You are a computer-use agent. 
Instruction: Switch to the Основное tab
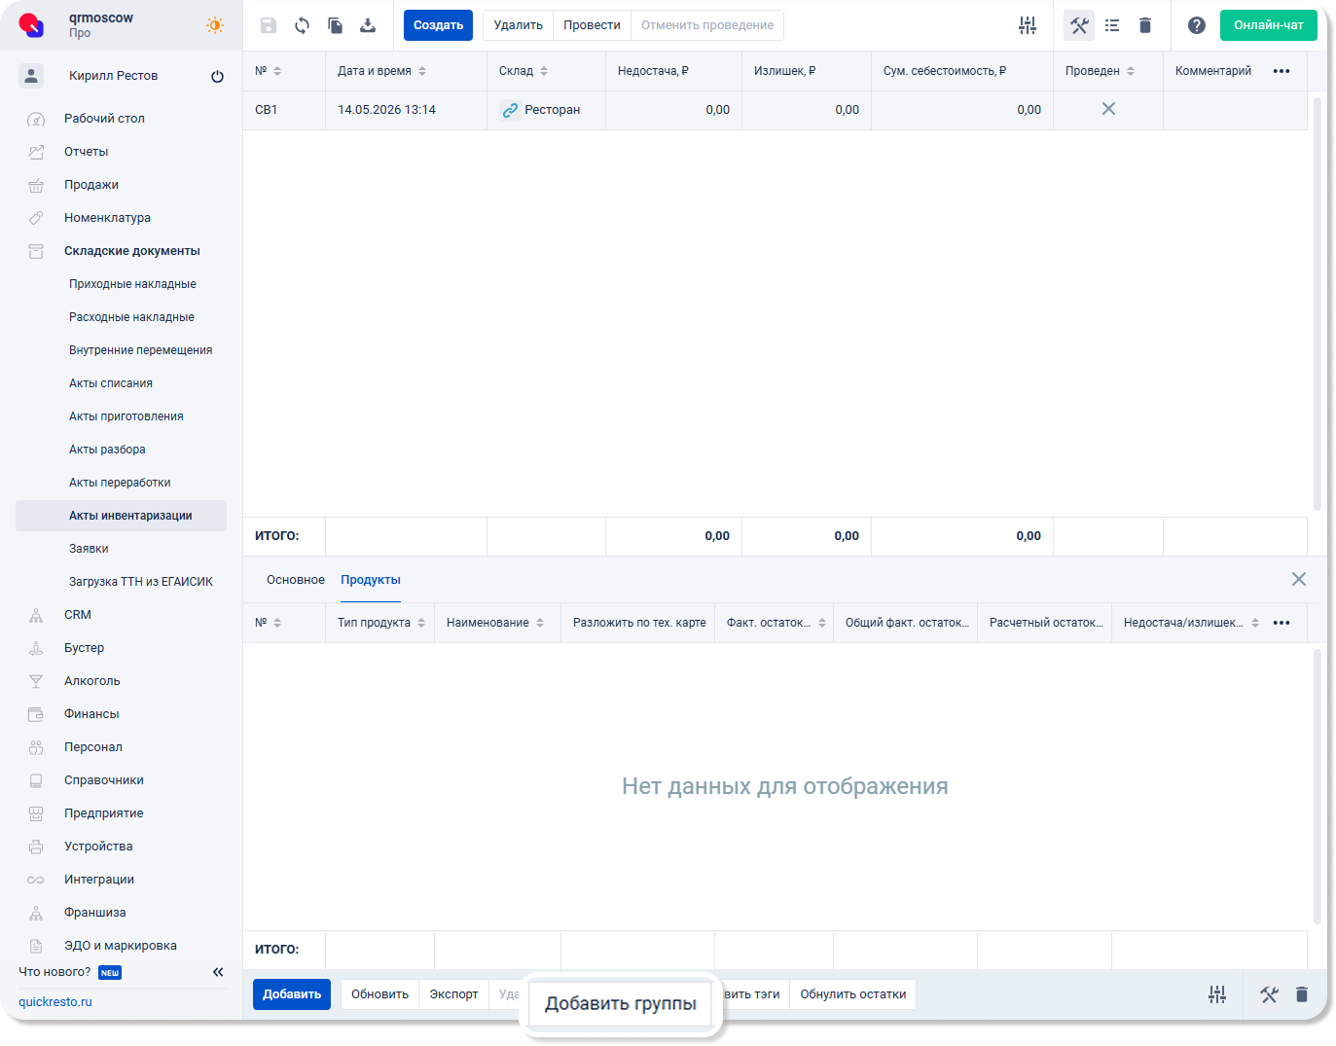[x=296, y=580]
